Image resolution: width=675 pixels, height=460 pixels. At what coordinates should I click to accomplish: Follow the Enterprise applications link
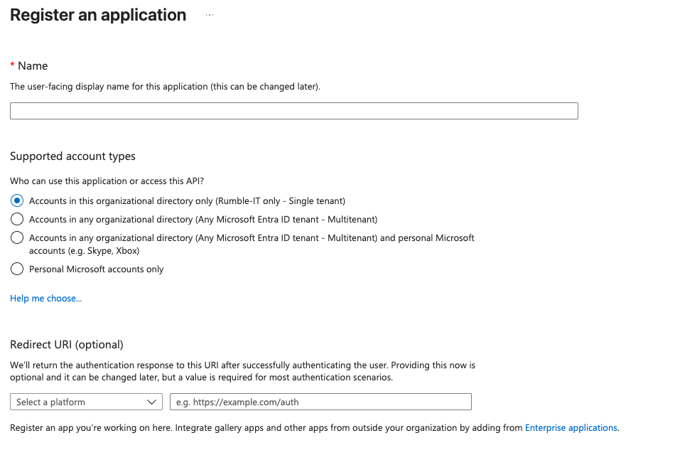click(570, 427)
